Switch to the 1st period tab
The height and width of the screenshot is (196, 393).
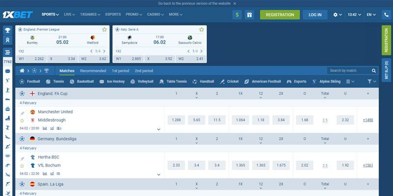coord(120,71)
